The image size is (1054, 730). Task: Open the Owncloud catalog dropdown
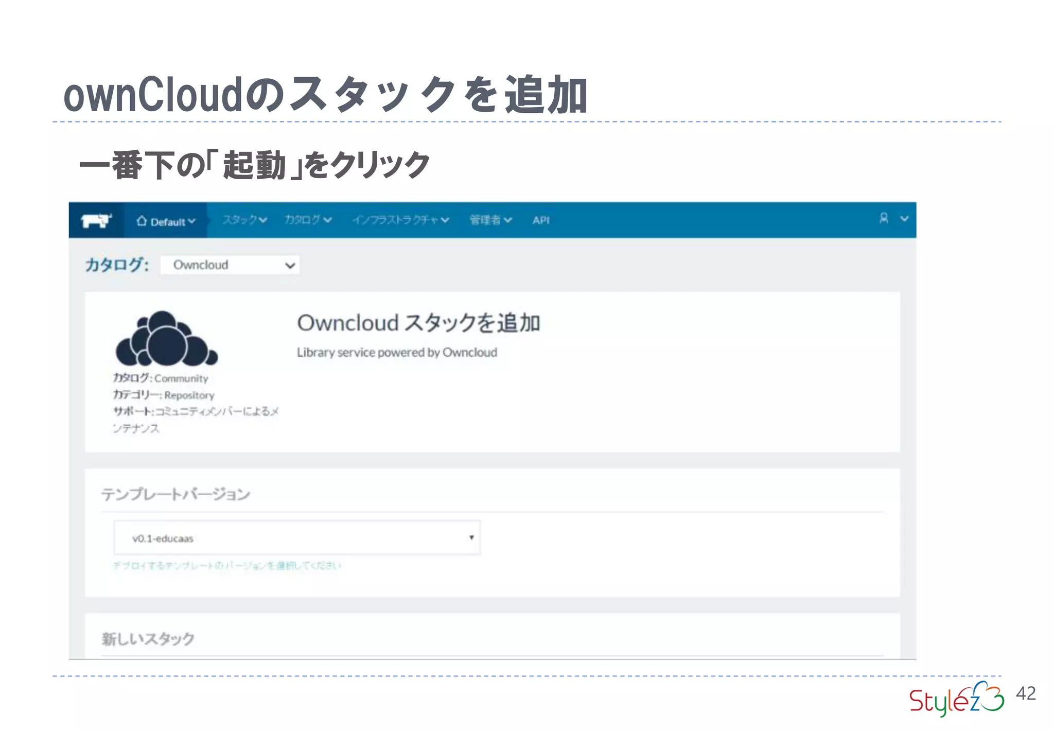230,265
